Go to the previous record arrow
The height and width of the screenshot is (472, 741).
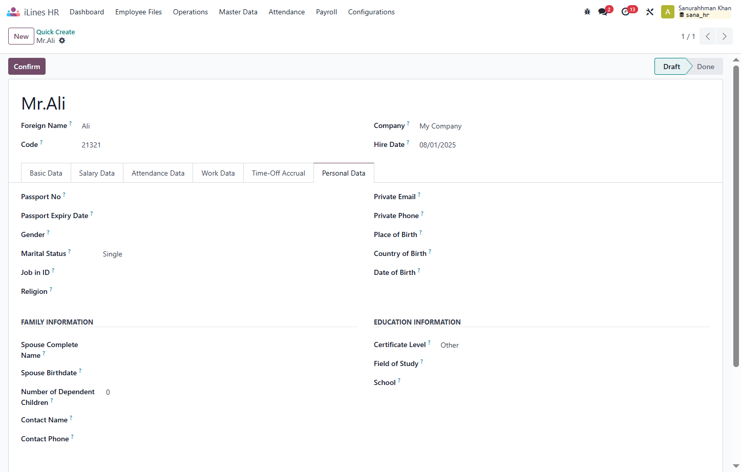point(708,36)
